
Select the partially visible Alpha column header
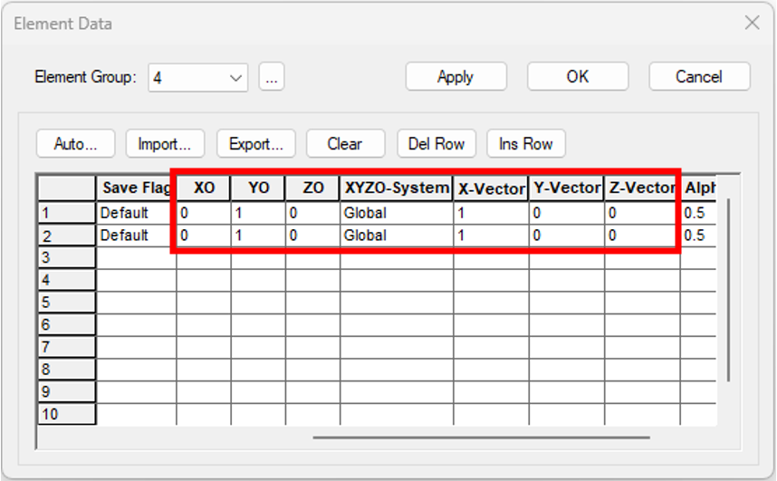pyautogui.click(x=699, y=188)
